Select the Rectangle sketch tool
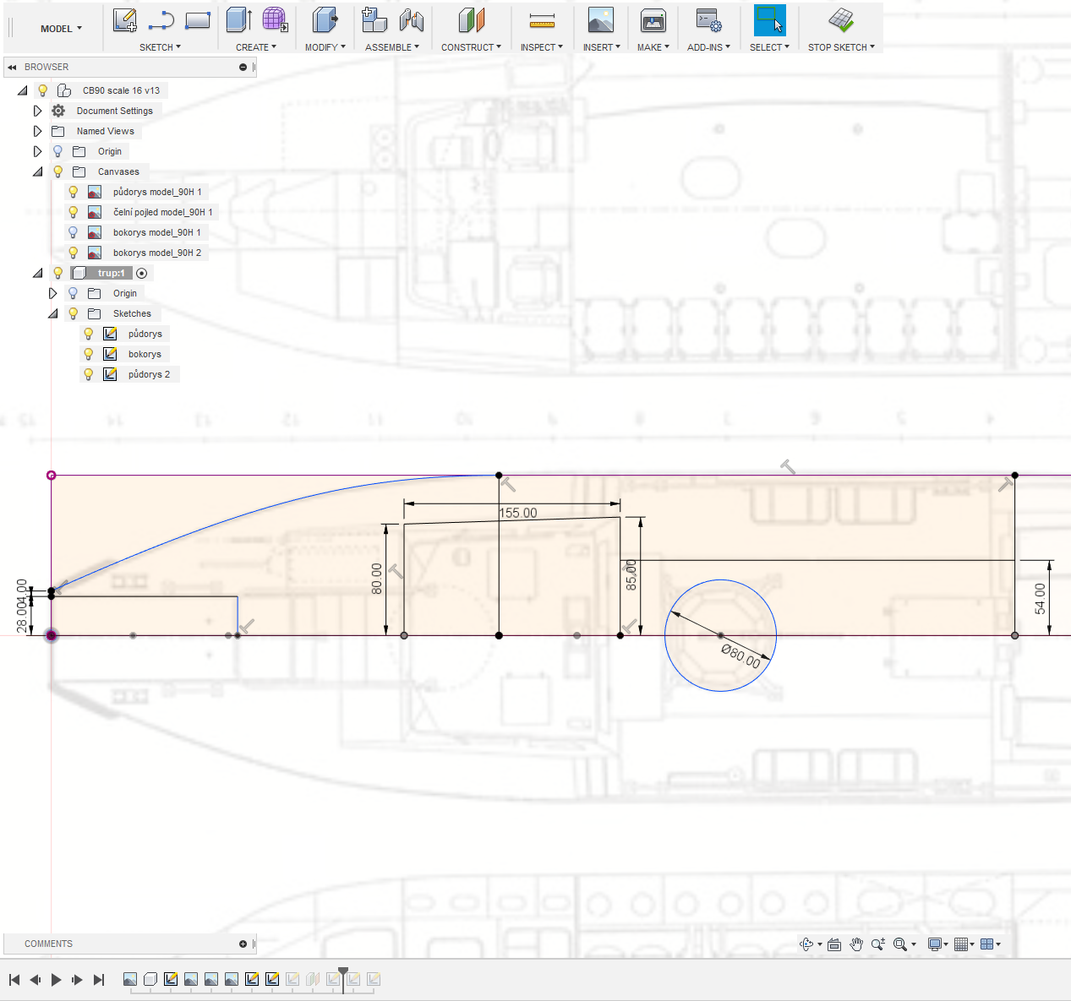This screenshot has height=1001, width=1071. click(x=197, y=20)
